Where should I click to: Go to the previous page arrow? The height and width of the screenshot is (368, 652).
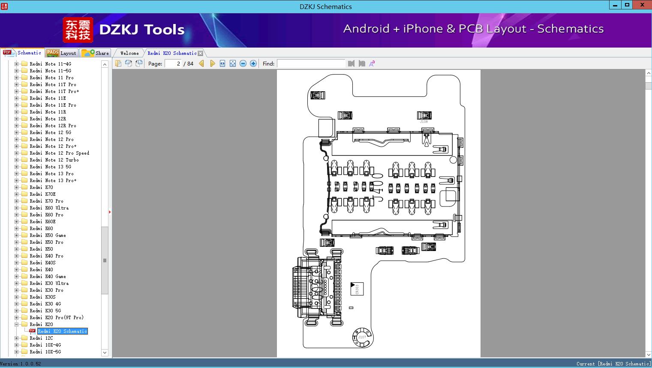click(201, 63)
